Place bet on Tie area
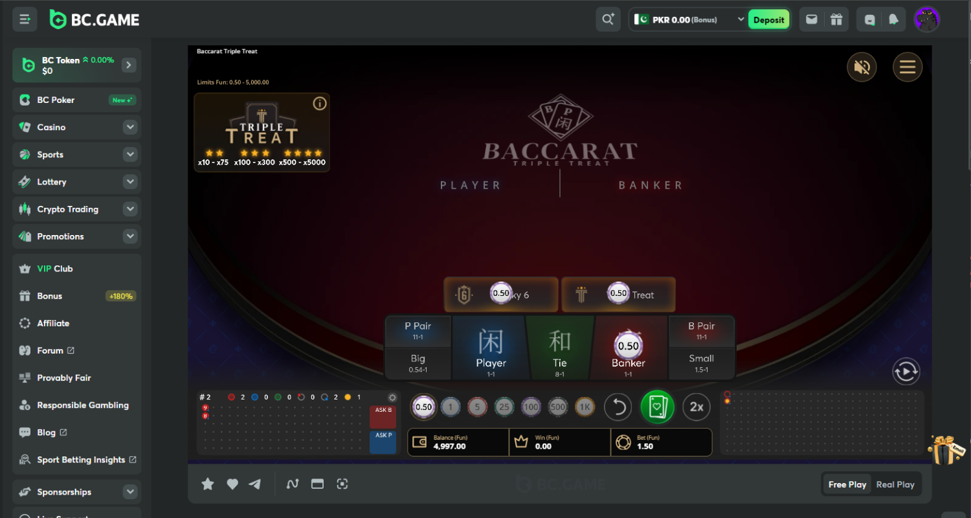The height and width of the screenshot is (518, 971). (559, 348)
